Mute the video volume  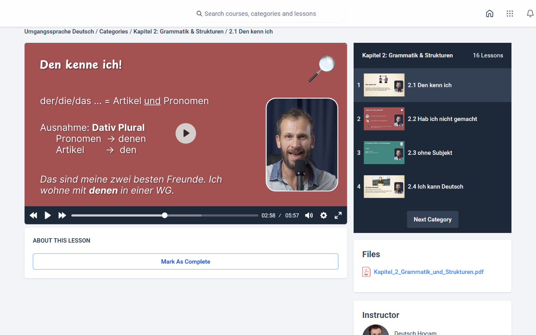(x=309, y=216)
